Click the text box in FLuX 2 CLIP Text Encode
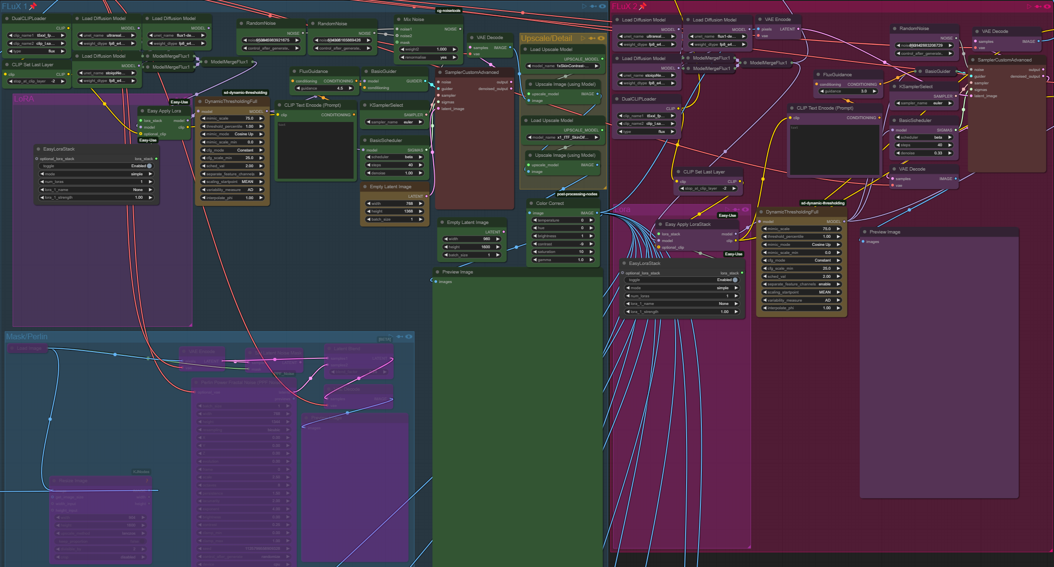 tap(834, 150)
